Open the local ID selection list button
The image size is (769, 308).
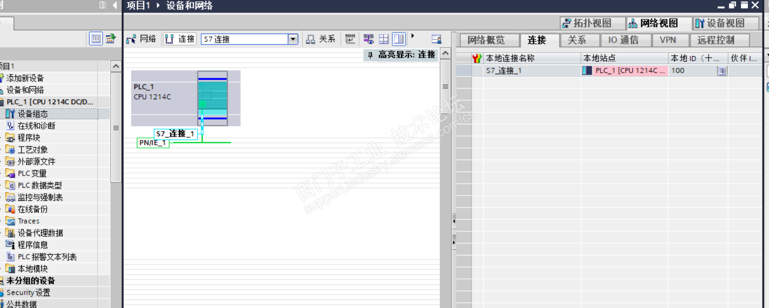722,71
